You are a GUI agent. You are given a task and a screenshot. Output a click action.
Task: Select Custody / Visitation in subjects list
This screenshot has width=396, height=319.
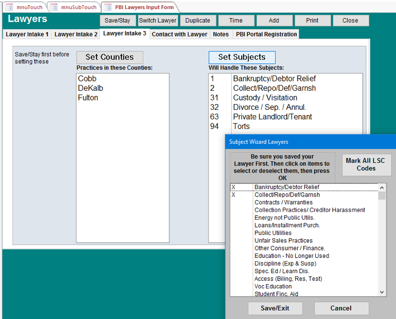[265, 98]
